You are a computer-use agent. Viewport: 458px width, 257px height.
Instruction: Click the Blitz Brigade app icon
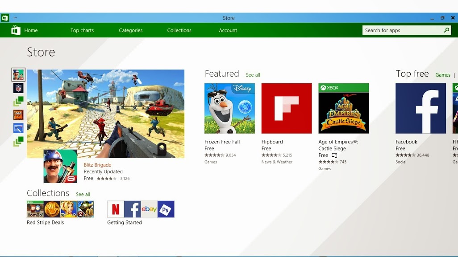coord(60,167)
